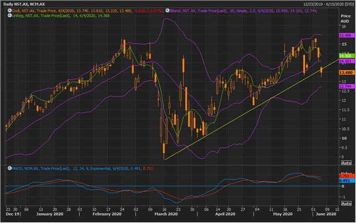Click the Auto button on MACD axis
Viewport: 356px width, 223px height.
(x=347, y=204)
